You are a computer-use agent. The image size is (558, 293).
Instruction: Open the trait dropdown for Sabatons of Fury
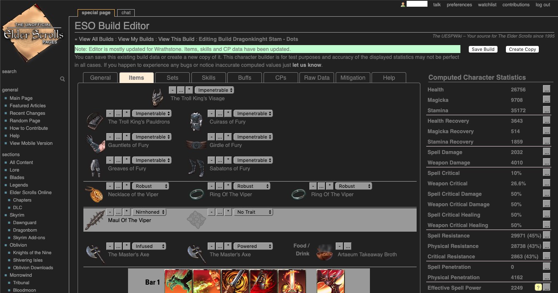coord(253,160)
